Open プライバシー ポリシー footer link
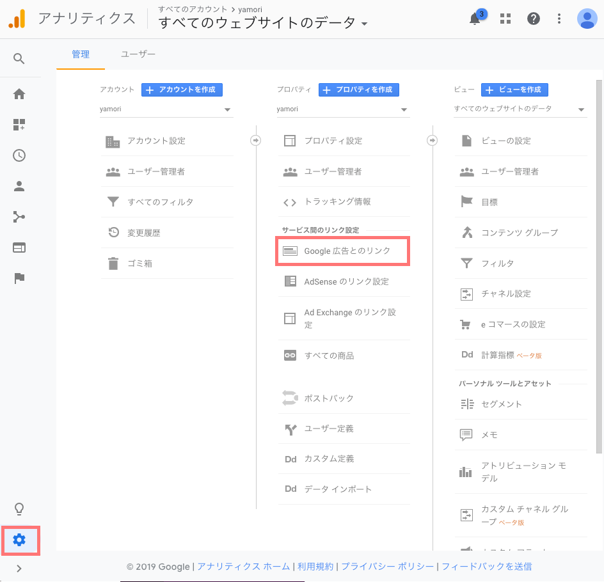 pyautogui.click(x=388, y=567)
